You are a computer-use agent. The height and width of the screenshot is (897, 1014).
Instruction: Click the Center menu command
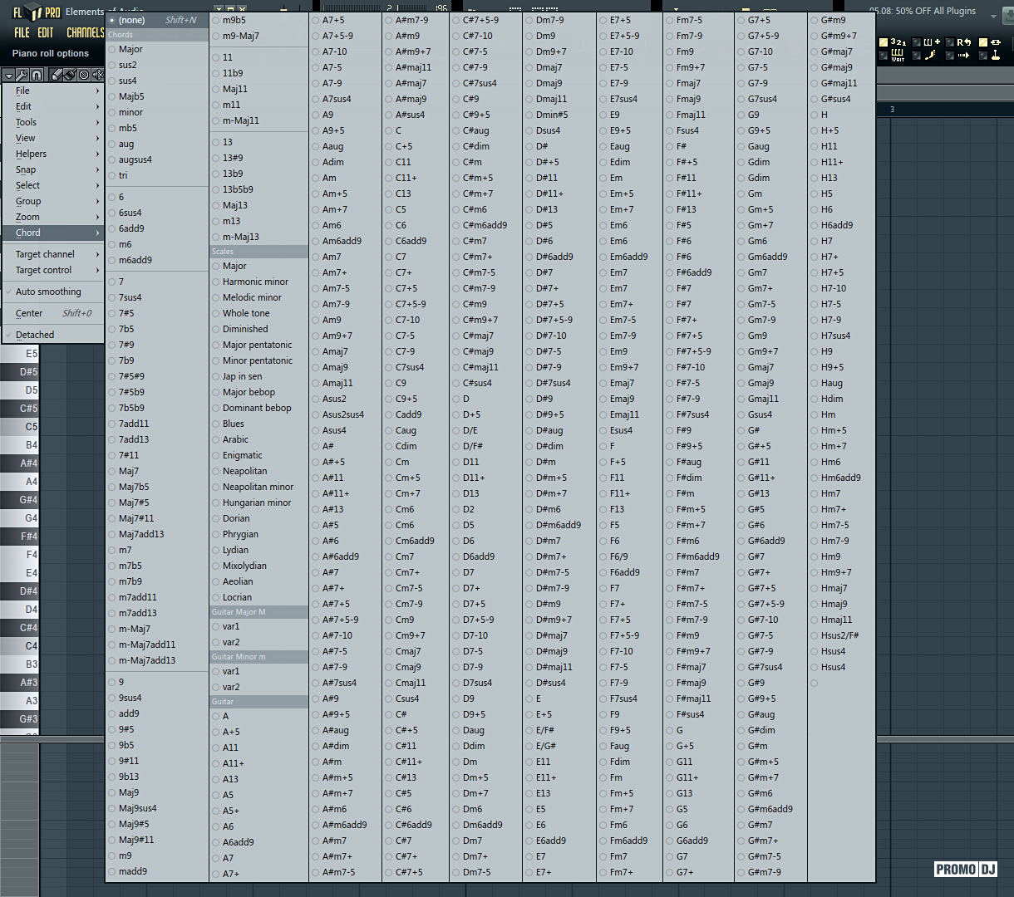click(x=29, y=313)
